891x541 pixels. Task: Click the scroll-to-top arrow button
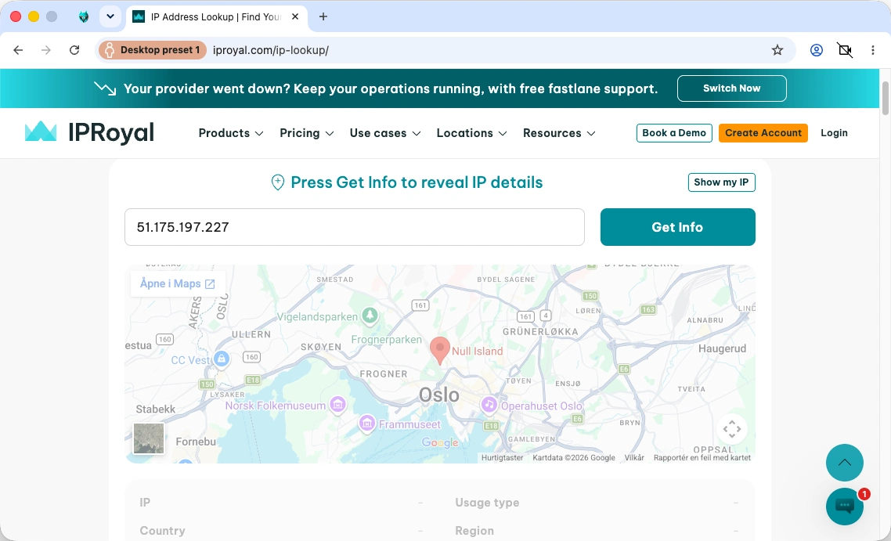coord(844,463)
